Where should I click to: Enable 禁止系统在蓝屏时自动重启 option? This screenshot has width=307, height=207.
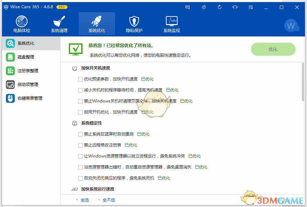[80, 134]
